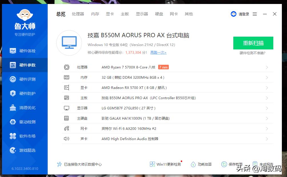
Task: Click the 再跑一次 rerun benchmark link
Action: coord(158,53)
